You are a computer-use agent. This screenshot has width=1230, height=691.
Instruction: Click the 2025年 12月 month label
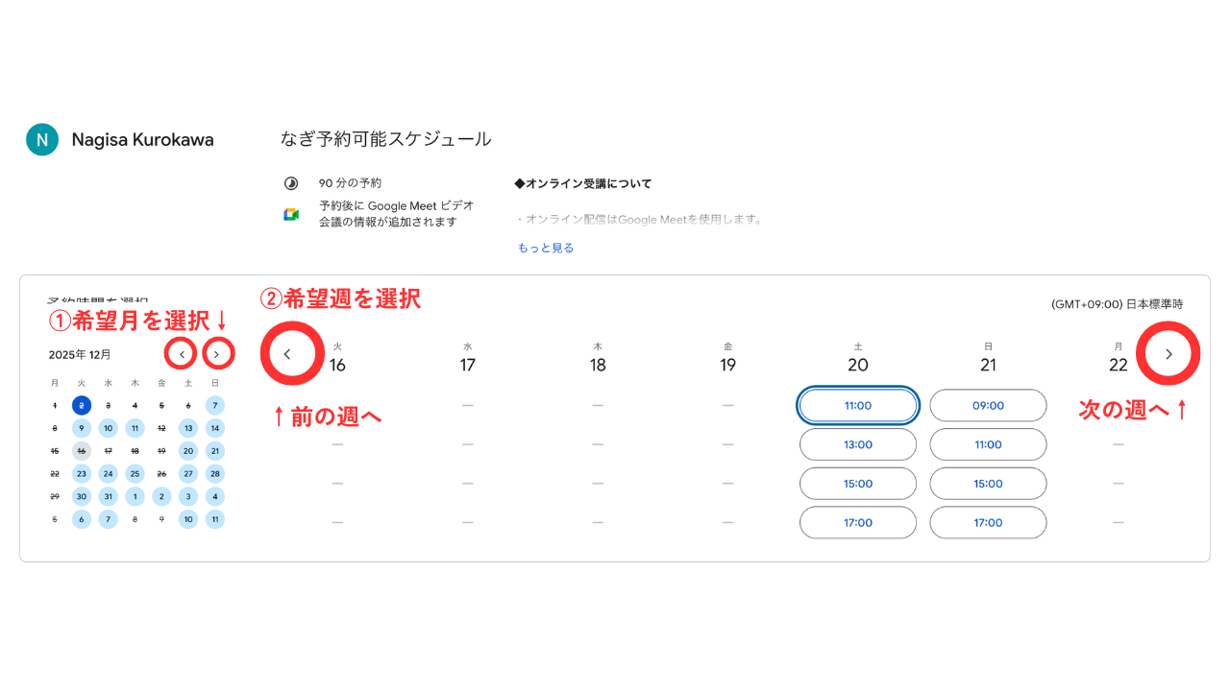click(80, 355)
